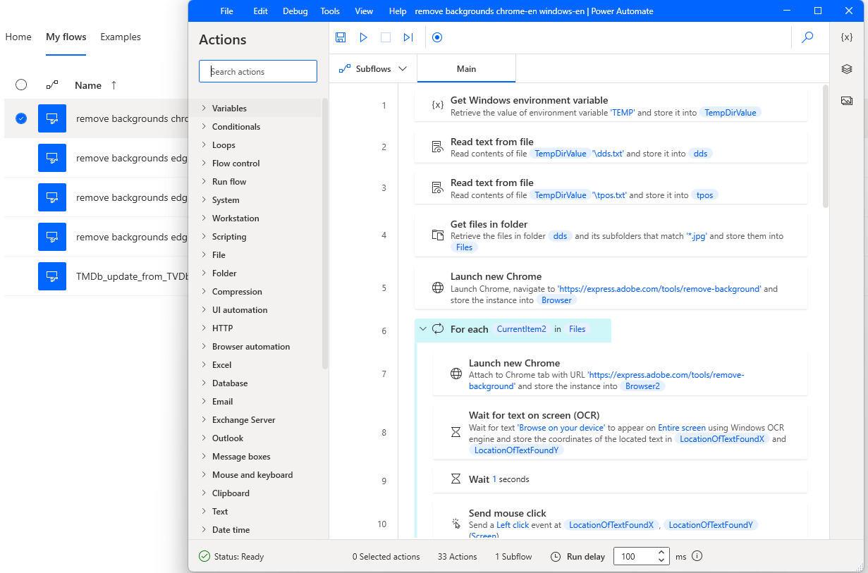The height and width of the screenshot is (573, 868).
Task: Open the Tools menu
Action: [x=330, y=11]
